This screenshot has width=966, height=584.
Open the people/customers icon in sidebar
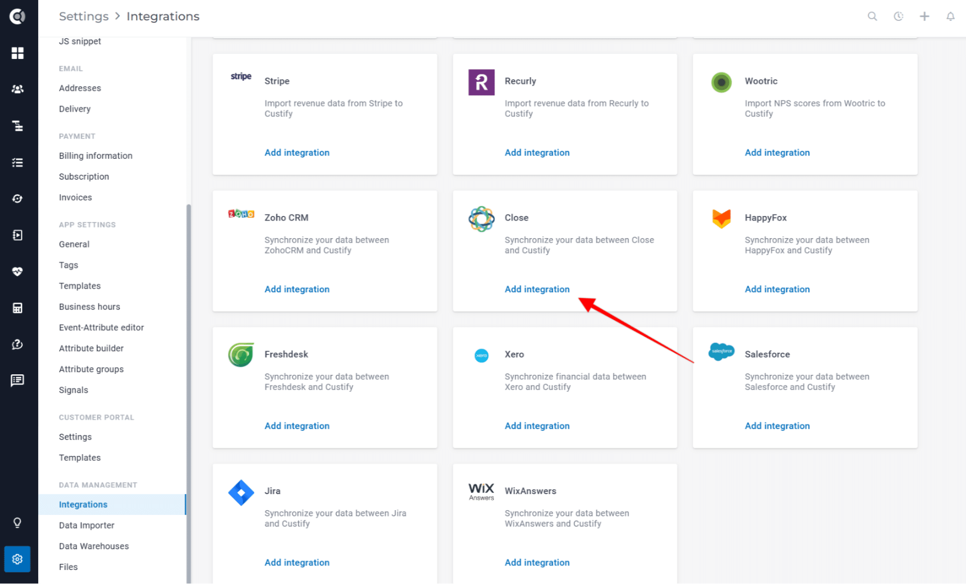(17, 89)
